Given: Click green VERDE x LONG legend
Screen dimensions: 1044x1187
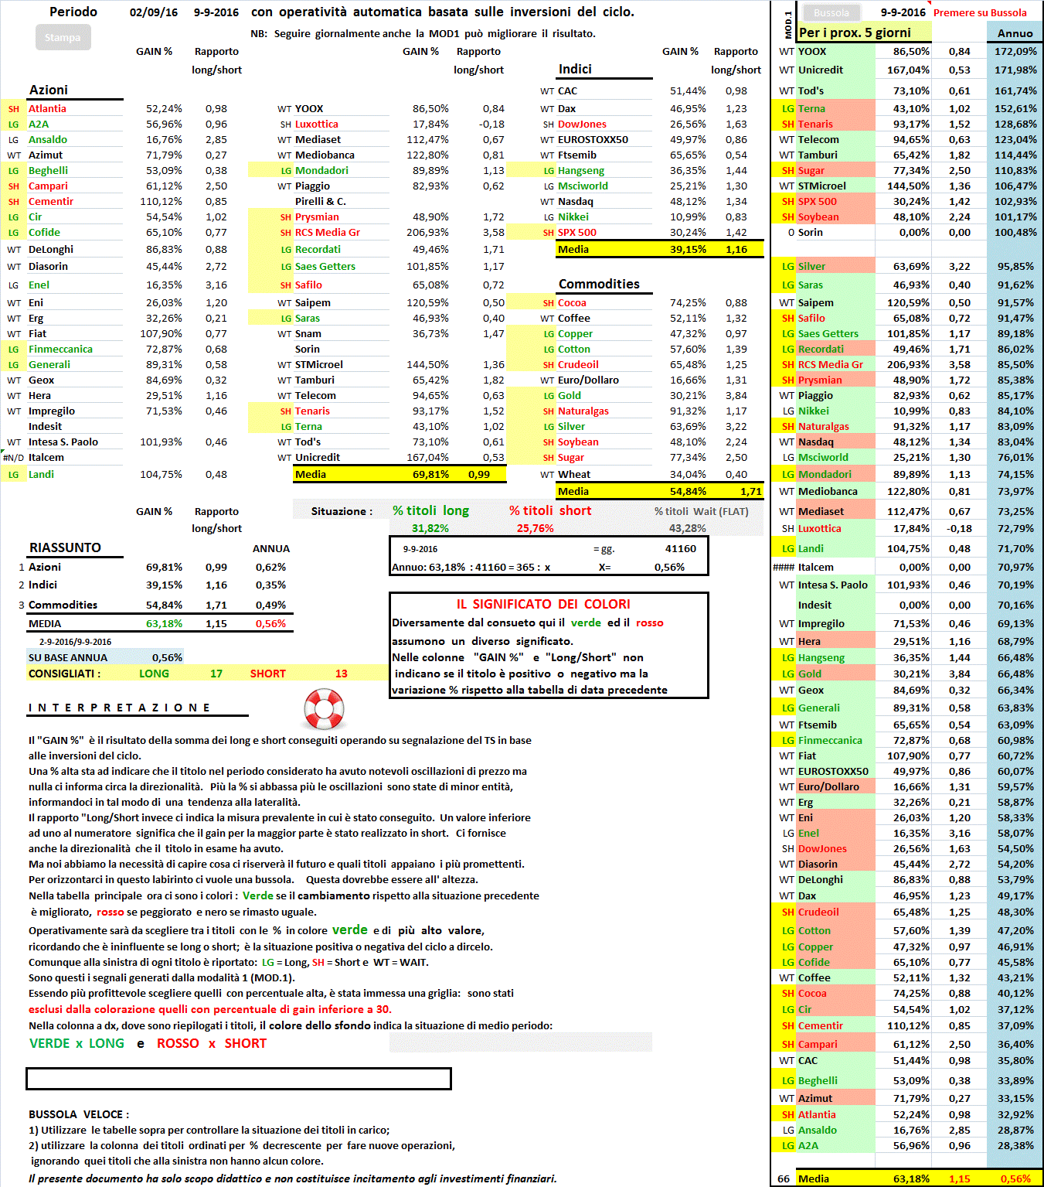Looking at the screenshot, I should [77, 1043].
